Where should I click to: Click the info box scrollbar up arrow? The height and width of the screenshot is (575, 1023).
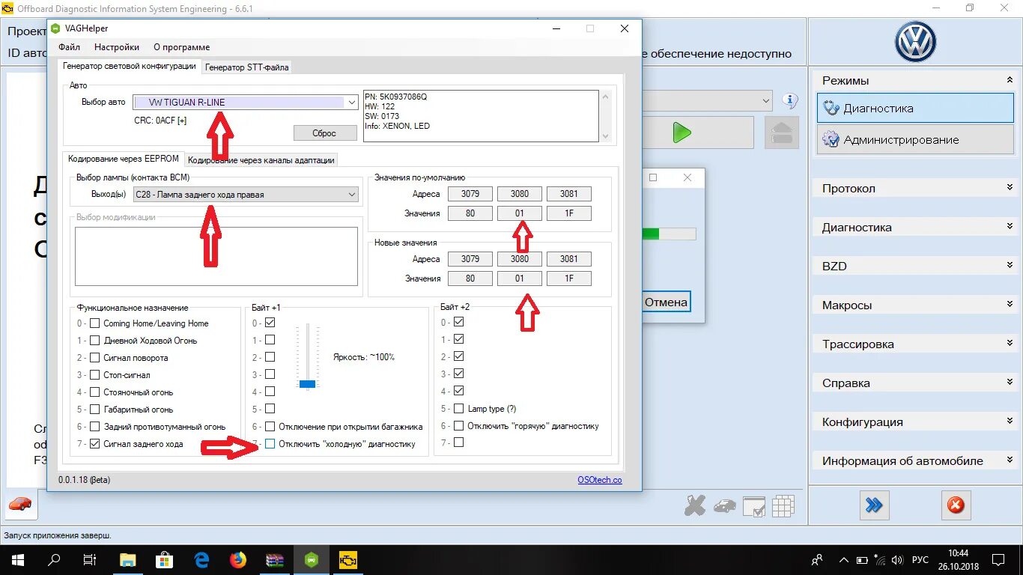point(605,97)
